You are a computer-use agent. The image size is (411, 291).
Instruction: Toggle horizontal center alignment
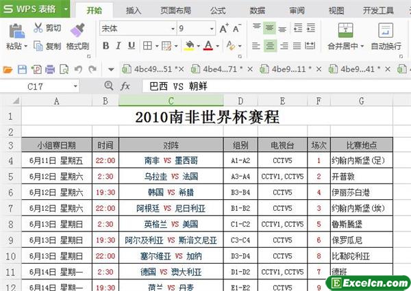tap(270, 46)
